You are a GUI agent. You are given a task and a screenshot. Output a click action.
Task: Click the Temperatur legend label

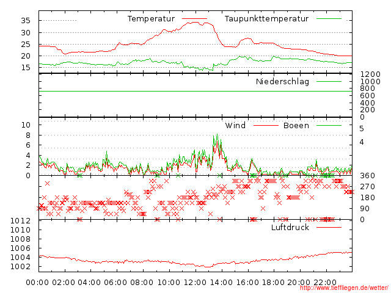click(x=151, y=19)
